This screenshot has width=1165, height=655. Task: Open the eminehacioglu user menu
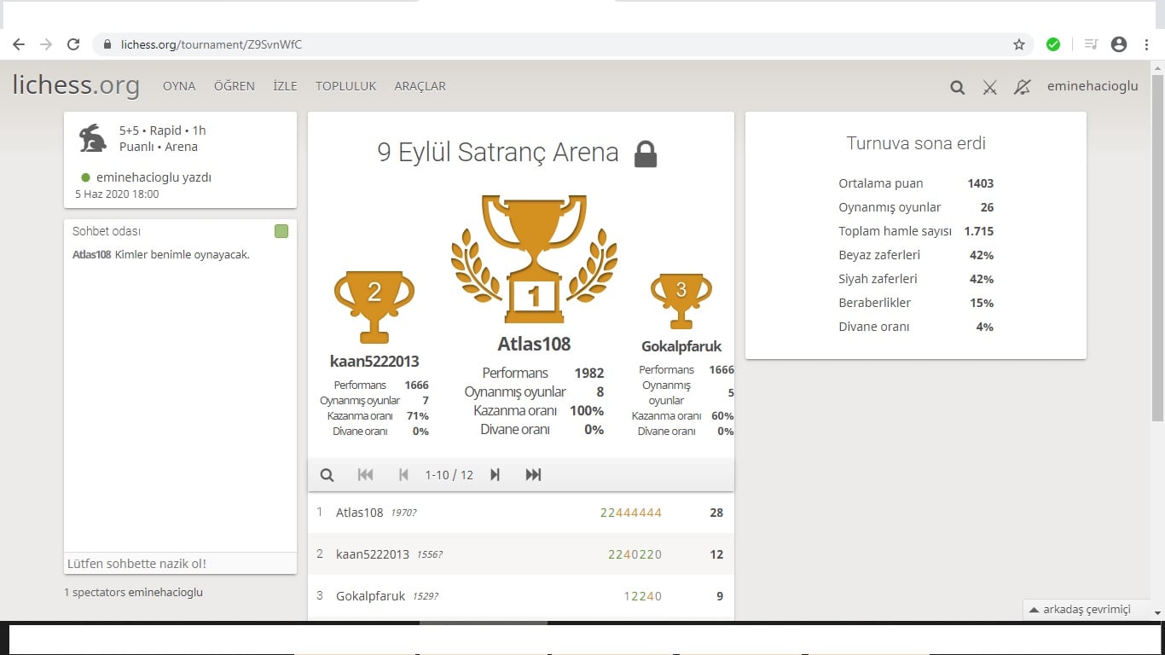coord(1093,86)
